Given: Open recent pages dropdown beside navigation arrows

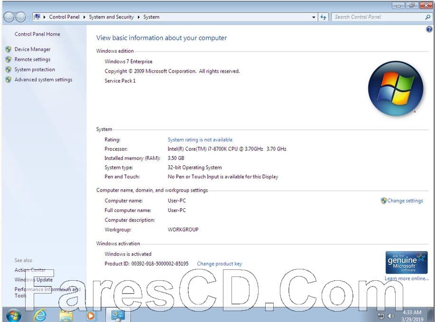Looking at the screenshot, I should pyautogui.click(x=29, y=17).
